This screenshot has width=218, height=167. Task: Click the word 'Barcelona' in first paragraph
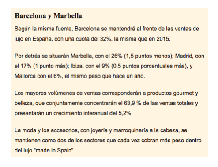[x=87, y=29]
